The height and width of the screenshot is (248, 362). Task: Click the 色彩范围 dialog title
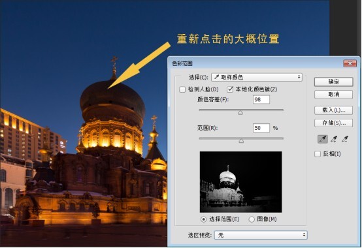click(182, 63)
